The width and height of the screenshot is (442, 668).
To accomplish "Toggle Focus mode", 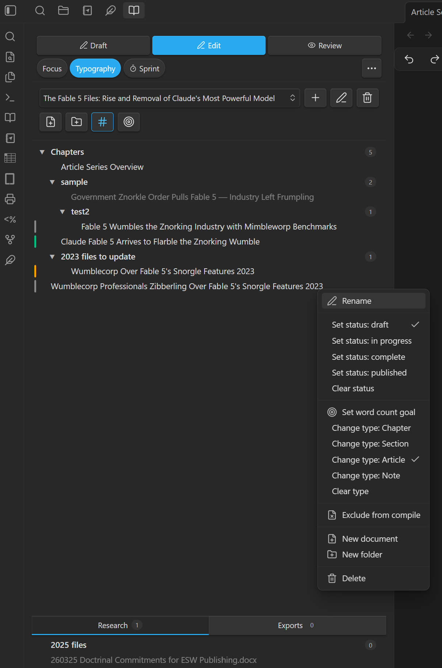I will (52, 68).
